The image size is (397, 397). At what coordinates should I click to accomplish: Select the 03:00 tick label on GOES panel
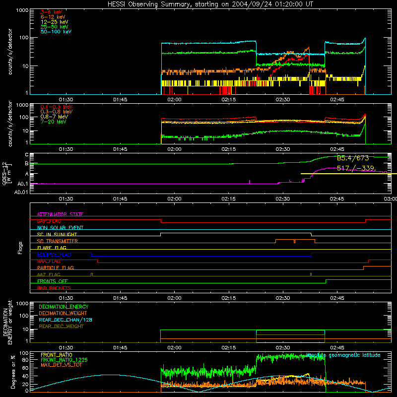[x=391, y=199]
